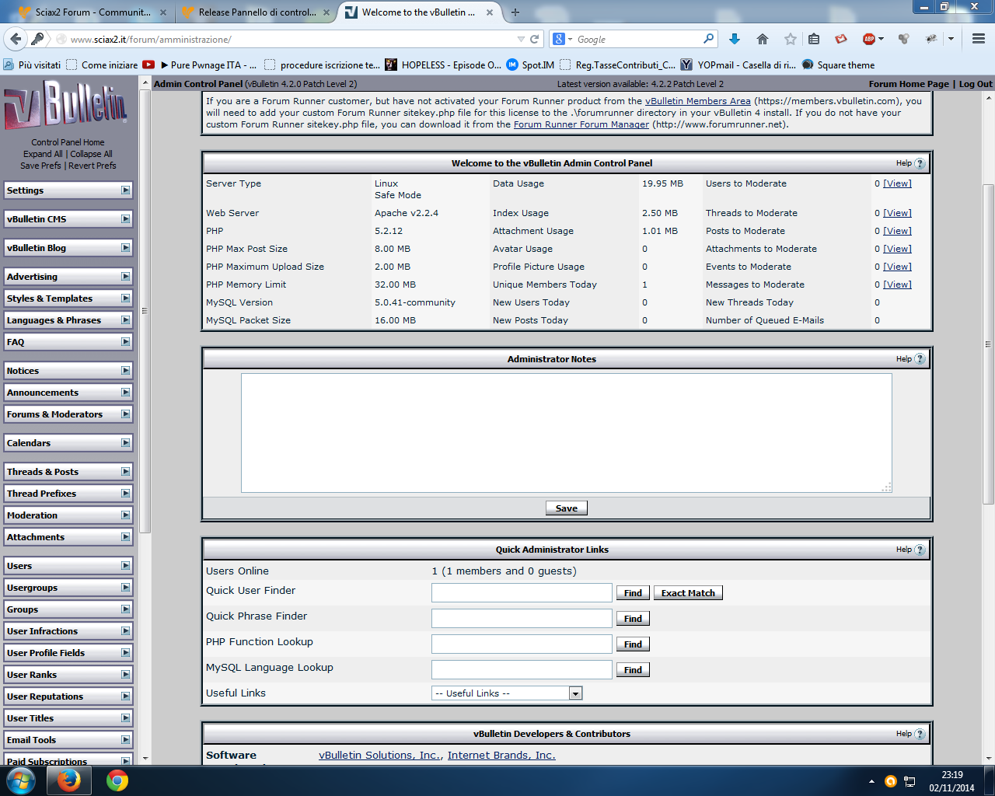
Task: Go to Firefox home icon
Action: (763, 39)
